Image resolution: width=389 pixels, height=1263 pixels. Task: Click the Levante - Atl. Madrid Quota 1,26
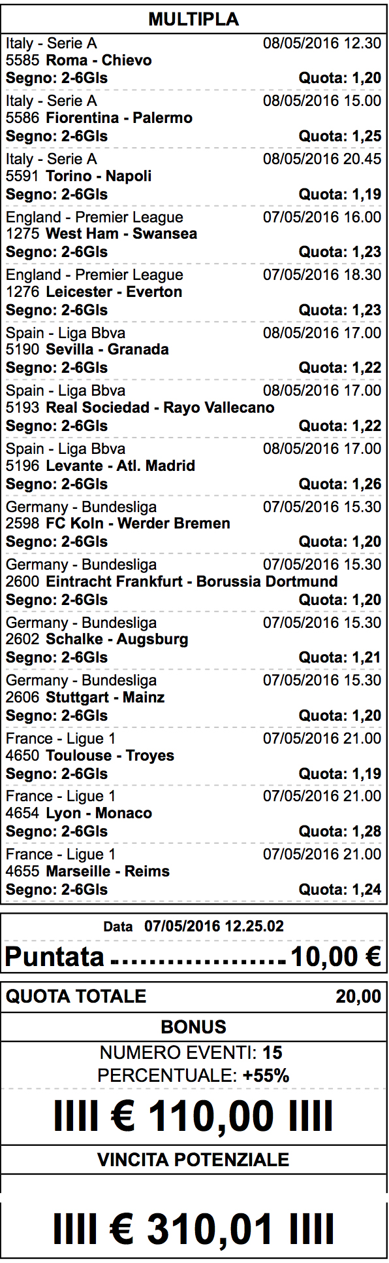click(340, 484)
